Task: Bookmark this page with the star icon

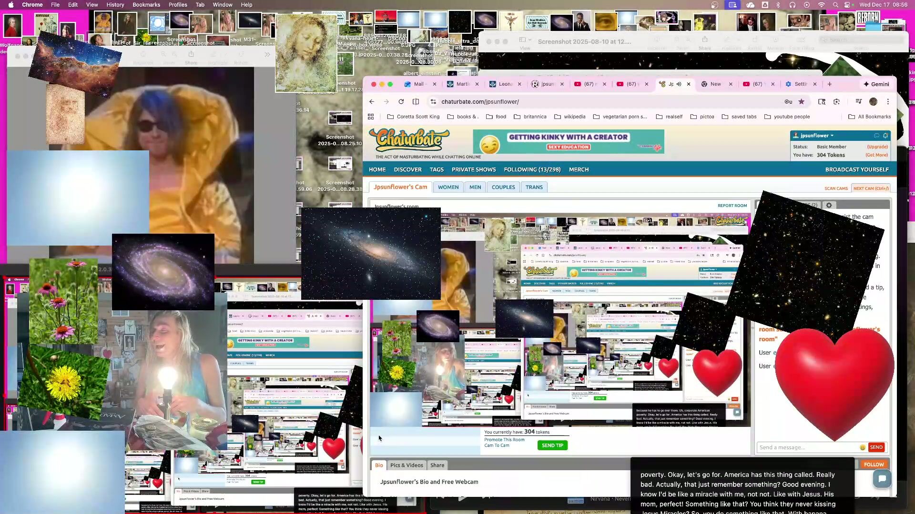Action: coord(802,101)
